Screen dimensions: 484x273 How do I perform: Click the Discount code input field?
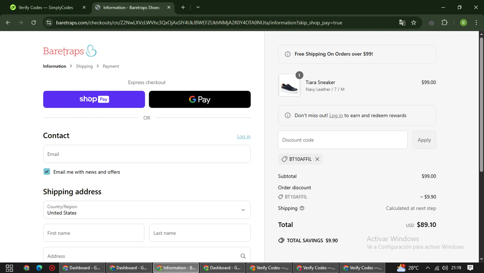coord(343,140)
